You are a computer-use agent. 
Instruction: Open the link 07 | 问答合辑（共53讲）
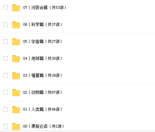point(45,7)
